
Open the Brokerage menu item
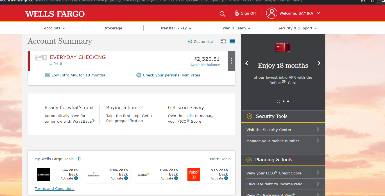point(113,28)
